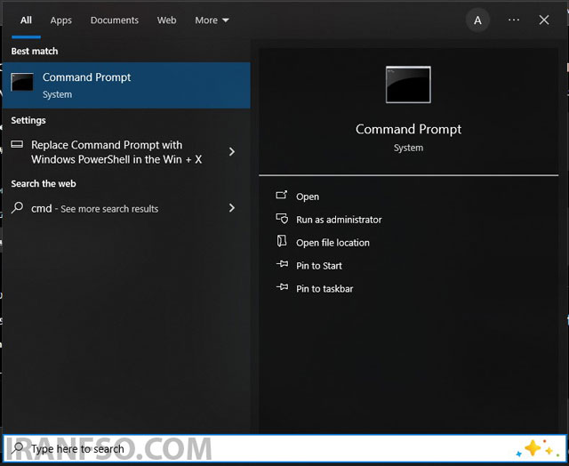Close the search panel with X
The image size is (569, 466).
click(x=543, y=20)
